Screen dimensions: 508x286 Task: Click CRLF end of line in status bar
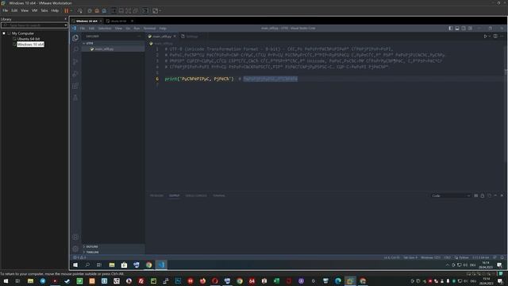point(448,257)
